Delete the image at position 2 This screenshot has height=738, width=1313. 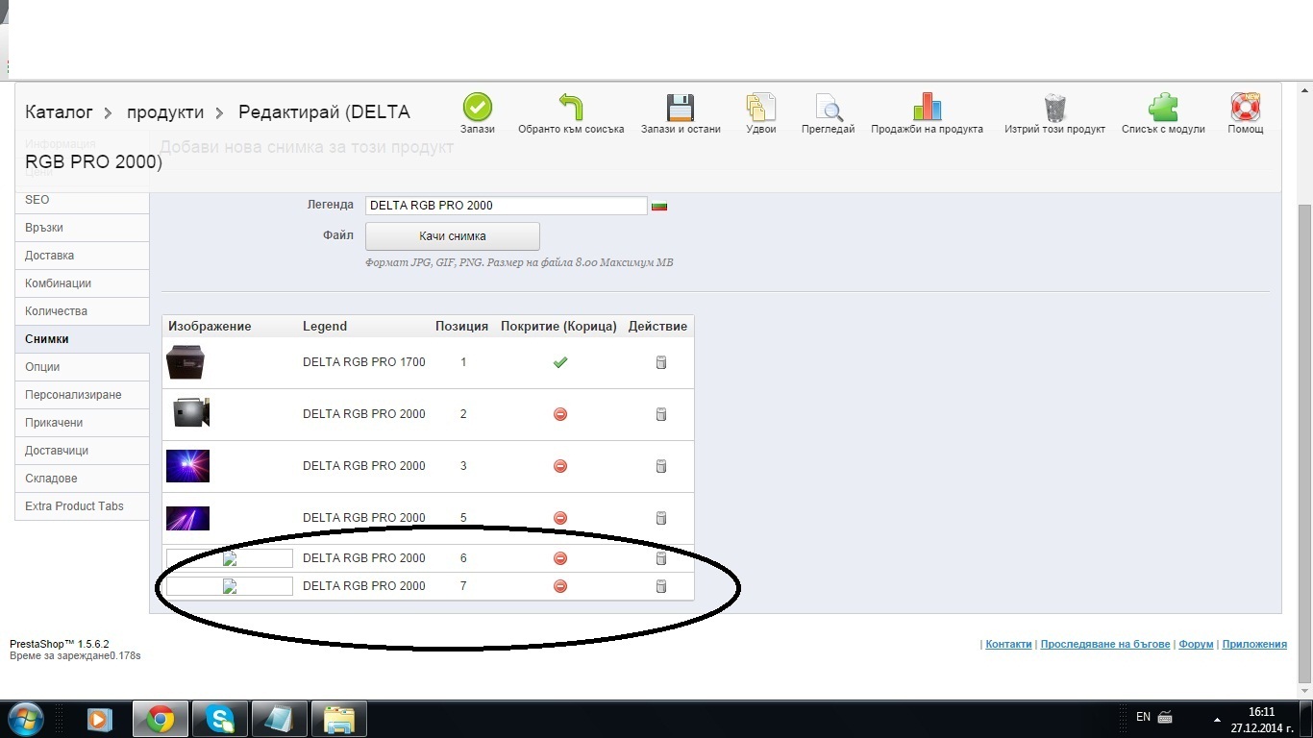pos(661,414)
